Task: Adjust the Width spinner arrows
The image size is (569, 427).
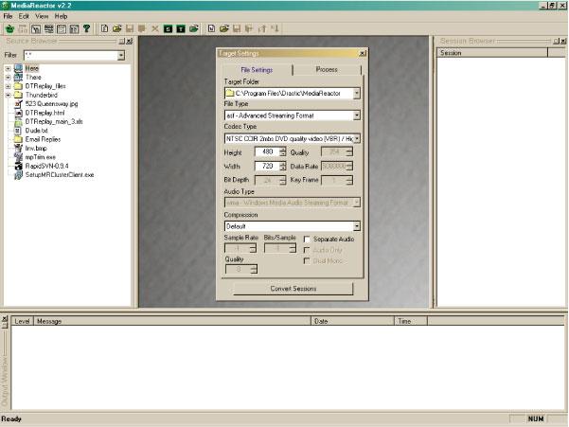Action: pos(282,166)
